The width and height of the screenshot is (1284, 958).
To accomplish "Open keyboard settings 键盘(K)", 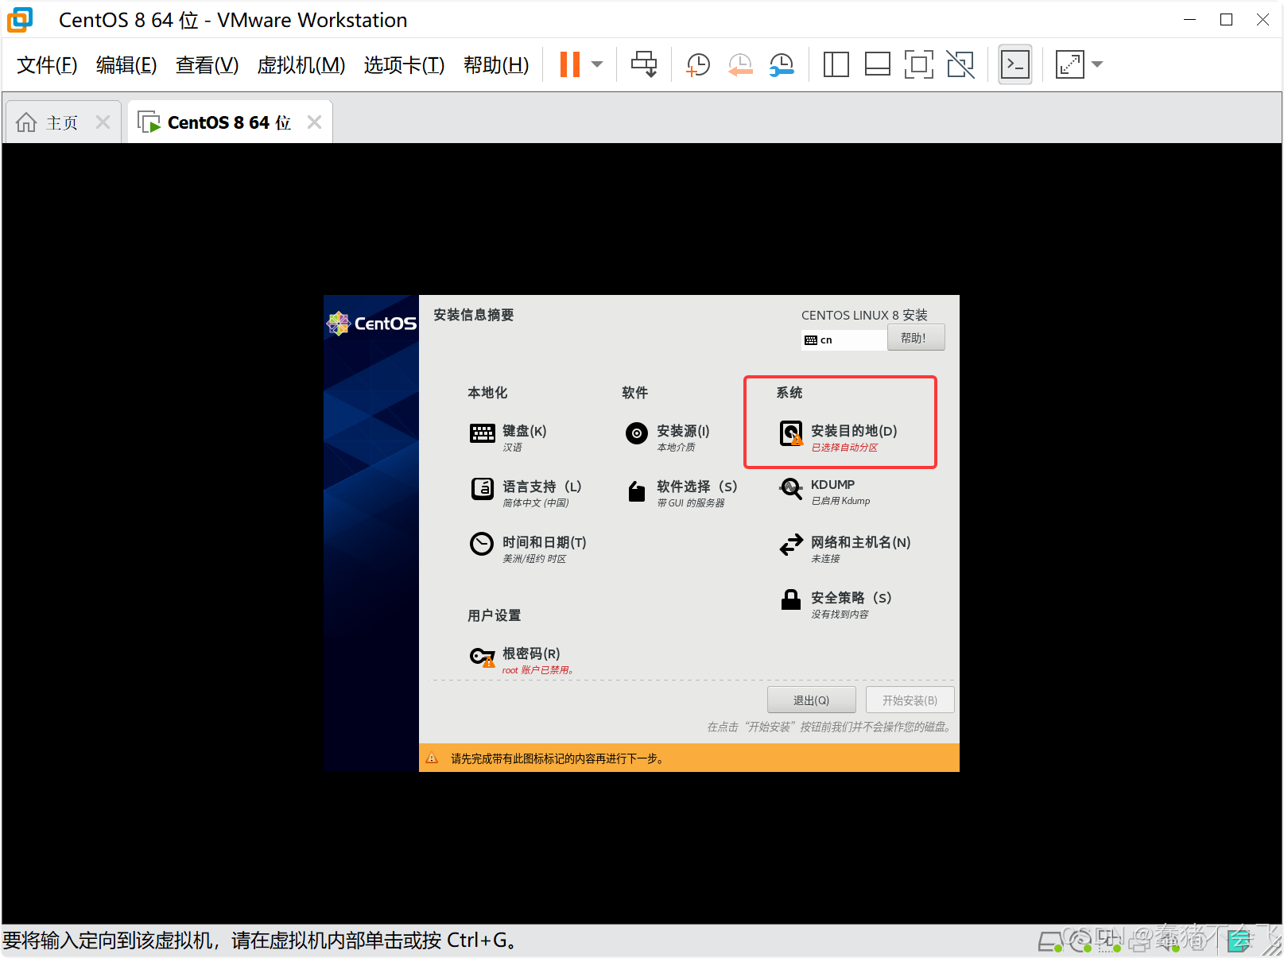I will point(508,436).
